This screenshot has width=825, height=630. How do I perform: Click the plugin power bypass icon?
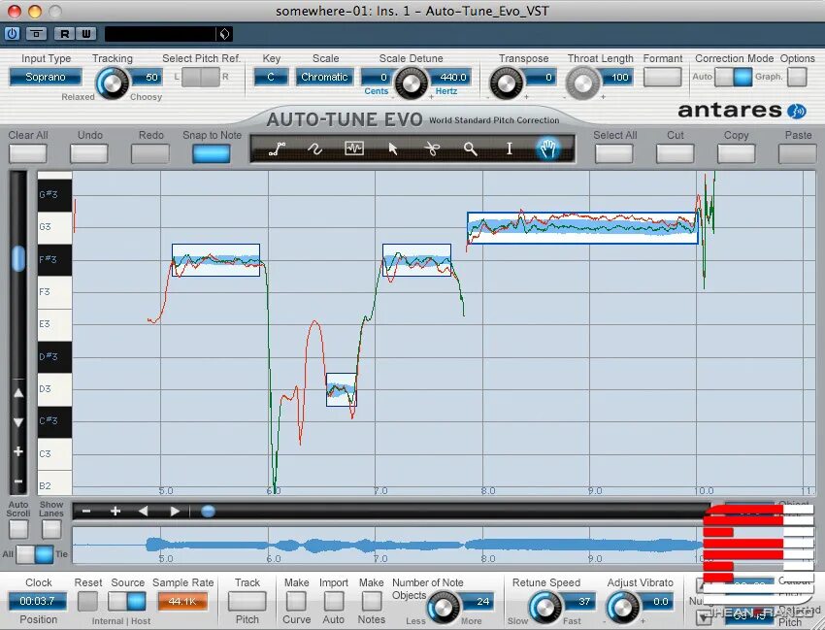pyautogui.click(x=12, y=34)
